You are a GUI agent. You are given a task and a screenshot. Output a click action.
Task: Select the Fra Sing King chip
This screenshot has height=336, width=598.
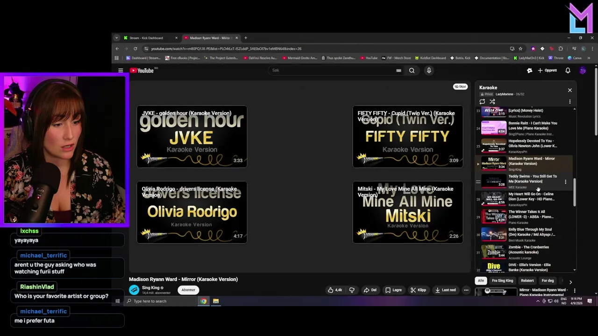502,280
